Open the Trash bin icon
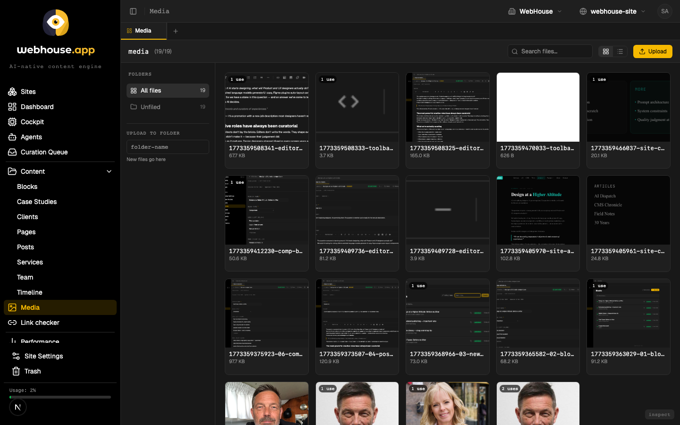Screen dimensions: 680x425 click(16, 371)
